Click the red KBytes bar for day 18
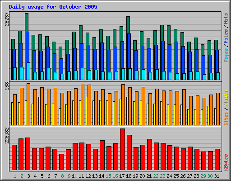Image resolution: width=231 pixels, height=181 pixels. 129,152
